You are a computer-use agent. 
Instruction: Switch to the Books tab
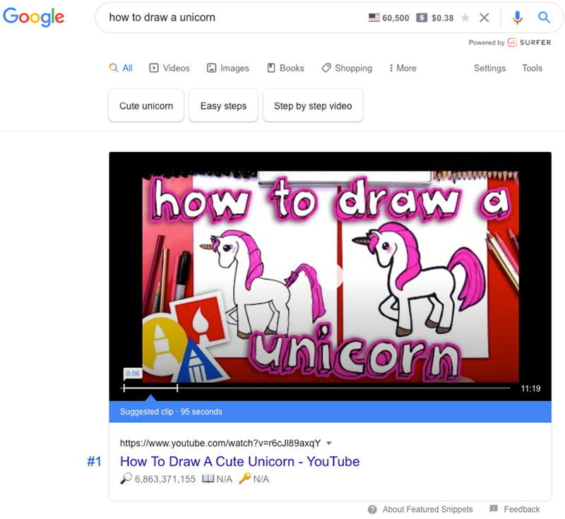pyautogui.click(x=286, y=68)
